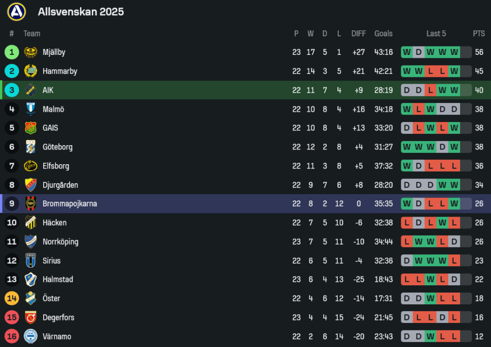This screenshot has width=491, height=347.
Task: Sort table by DIFF column header
Action: tap(358, 34)
